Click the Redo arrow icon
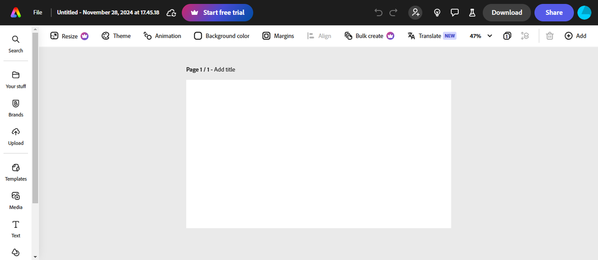 coord(393,13)
